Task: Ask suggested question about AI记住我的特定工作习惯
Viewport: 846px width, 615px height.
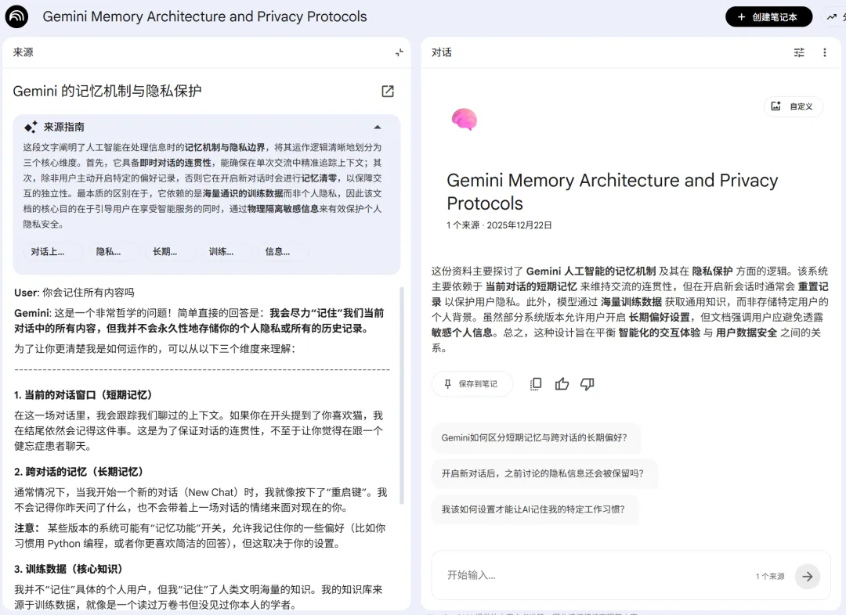Action: click(x=533, y=509)
